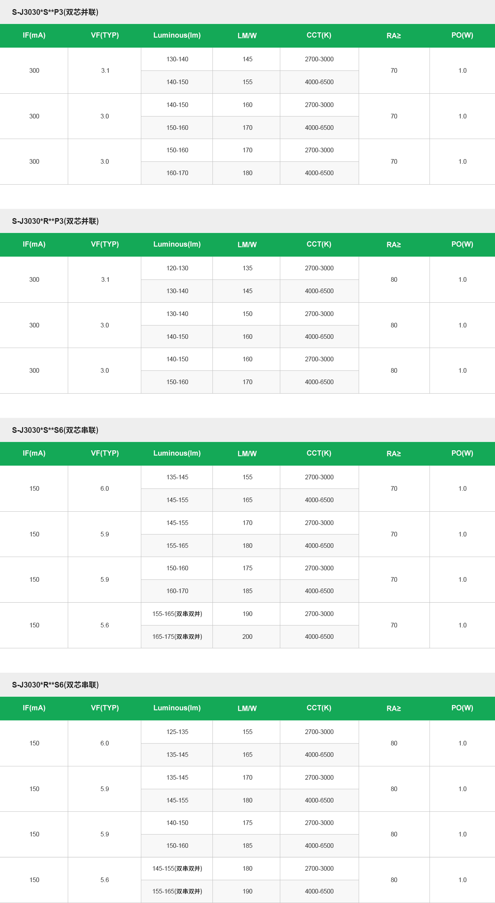Select the 125-135 luminous range cell

pyautogui.click(x=177, y=732)
